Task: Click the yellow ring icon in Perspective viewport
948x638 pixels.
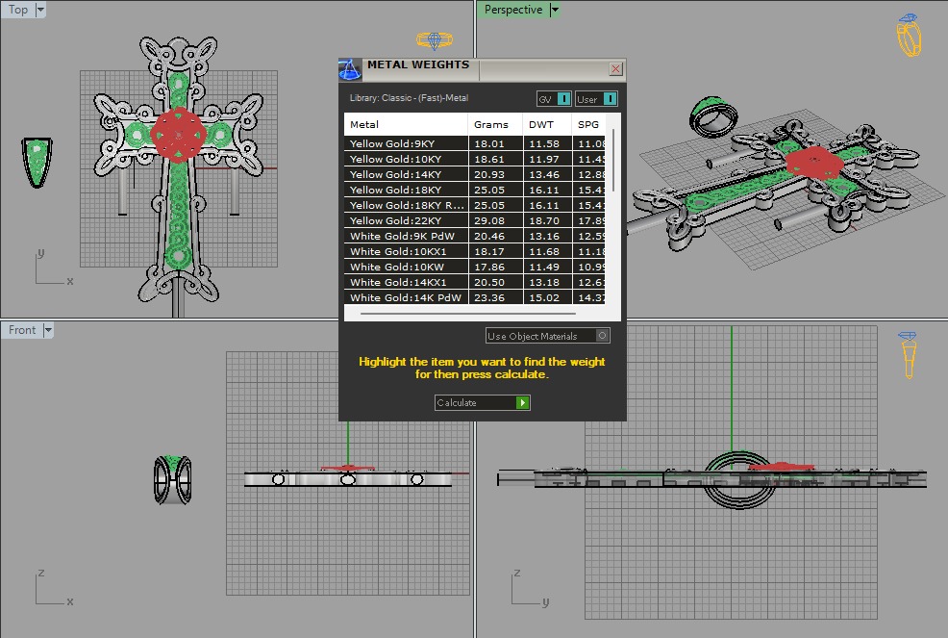Action: 909,35
